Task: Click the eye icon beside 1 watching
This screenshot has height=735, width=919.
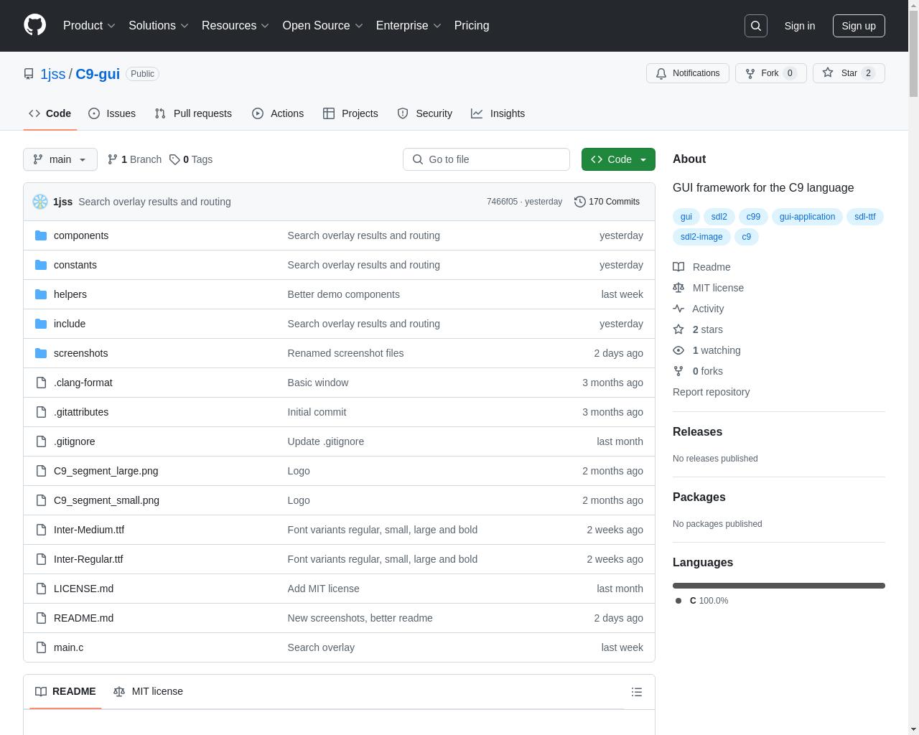Action: coord(678,350)
